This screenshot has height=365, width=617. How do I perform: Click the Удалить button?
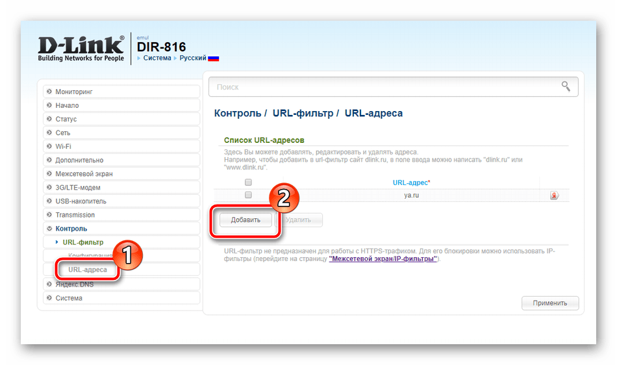pyautogui.click(x=298, y=220)
